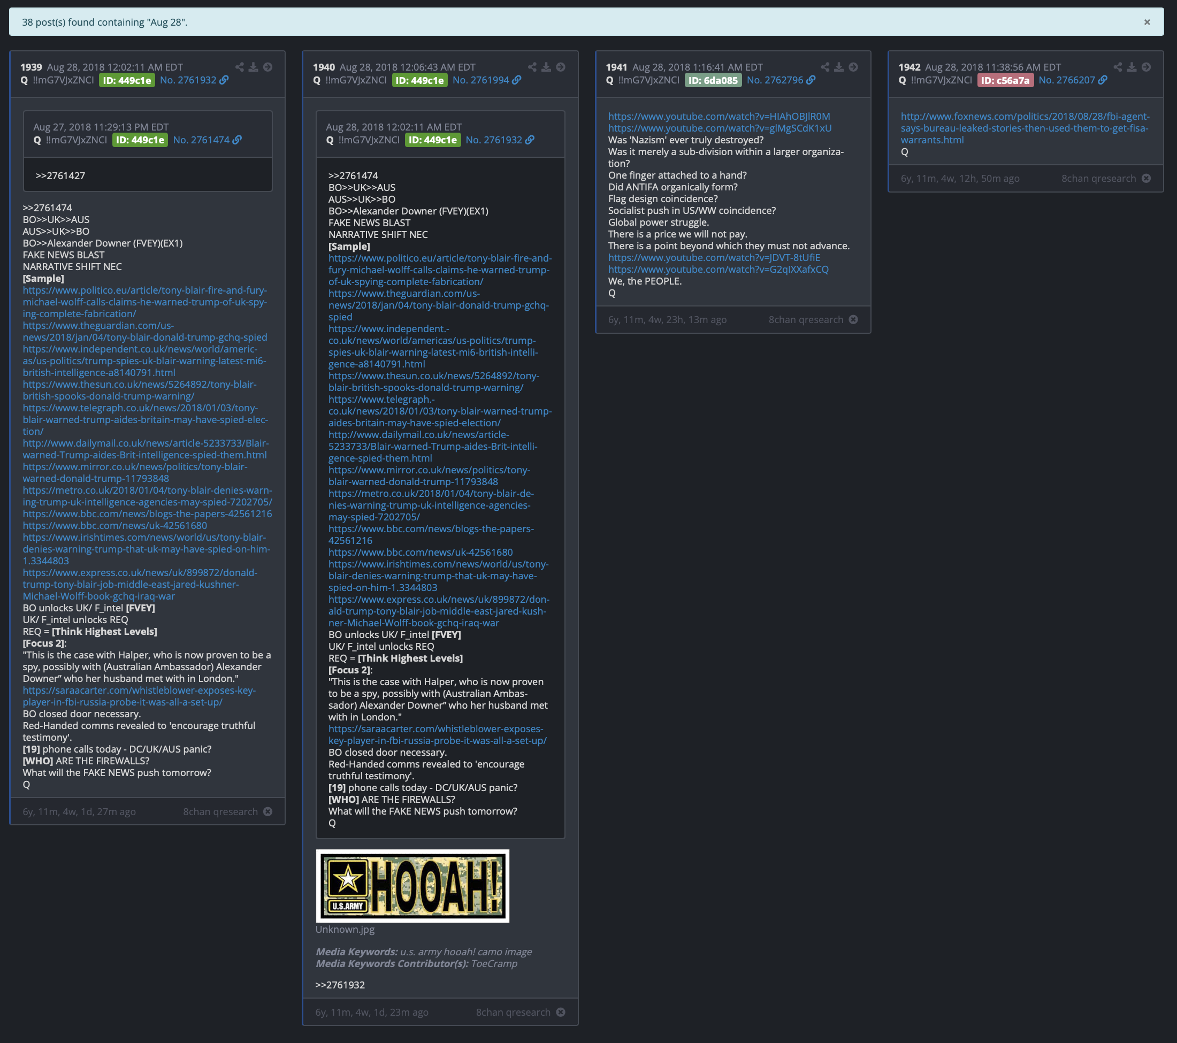The width and height of the screenshot is (1177, 1043).
Task: Click >>2761932 reply reference under image
Action: (x=340, y=985)
